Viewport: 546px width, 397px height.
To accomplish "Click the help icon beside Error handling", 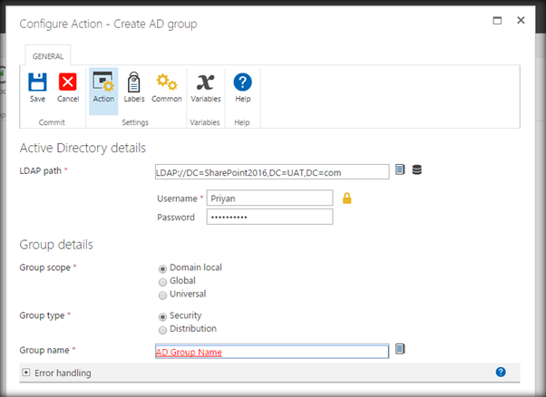I will tap(501, 372).
